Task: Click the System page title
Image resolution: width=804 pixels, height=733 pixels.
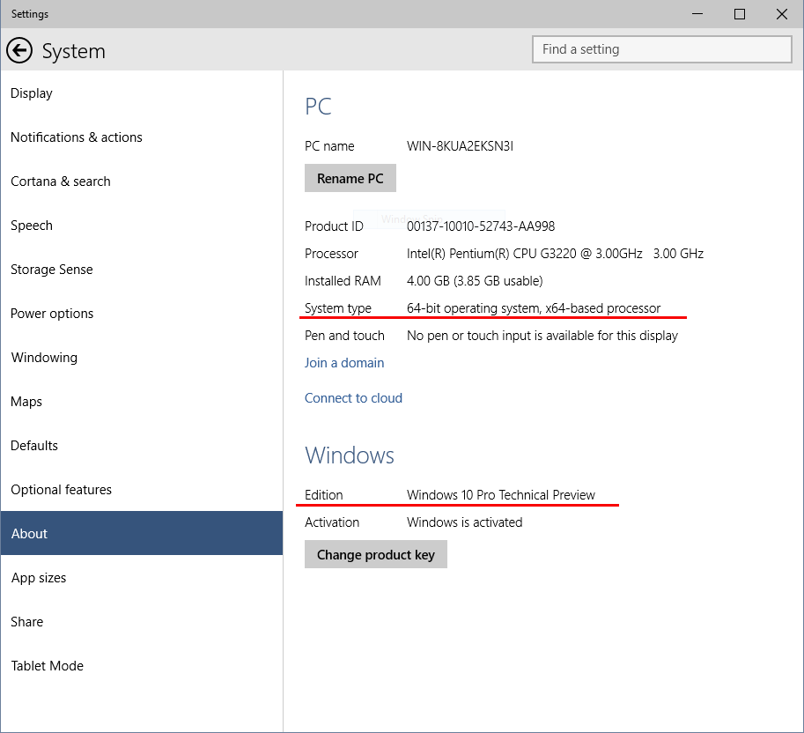Action: (x=73, y=51)
